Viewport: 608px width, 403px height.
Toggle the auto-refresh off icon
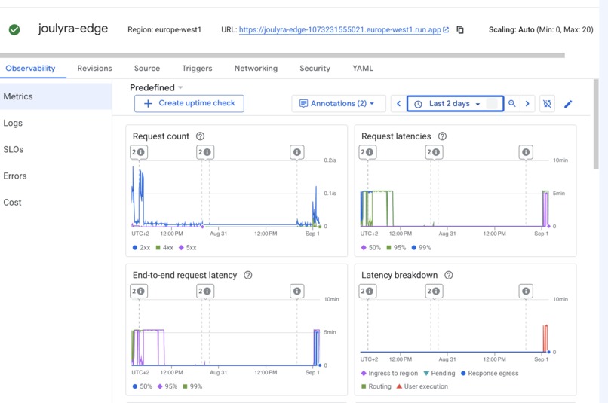point(547,104)
